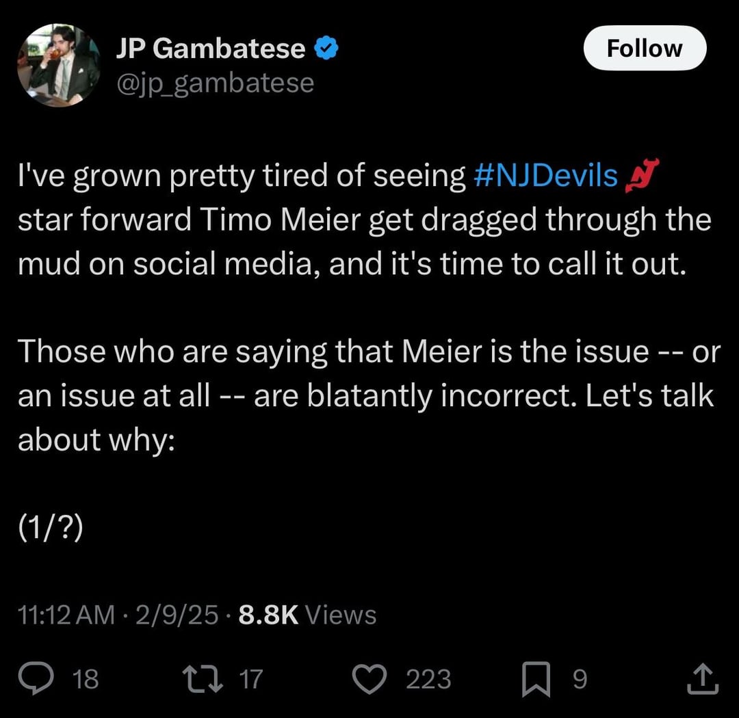Bookmark this post using the bookmark icon
Image resolution: width=739 pixels, height=718 pixels.
point(538,679)
